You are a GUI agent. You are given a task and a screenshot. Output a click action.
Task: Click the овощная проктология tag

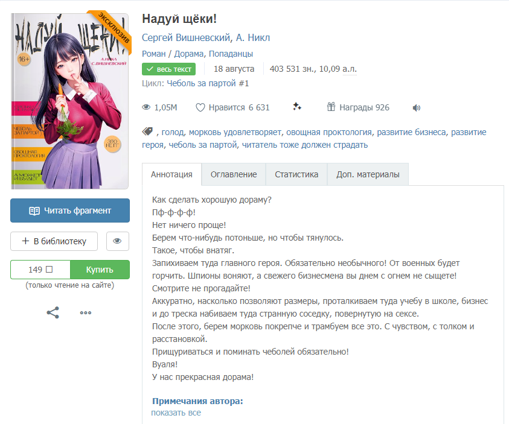coord(329,132)
